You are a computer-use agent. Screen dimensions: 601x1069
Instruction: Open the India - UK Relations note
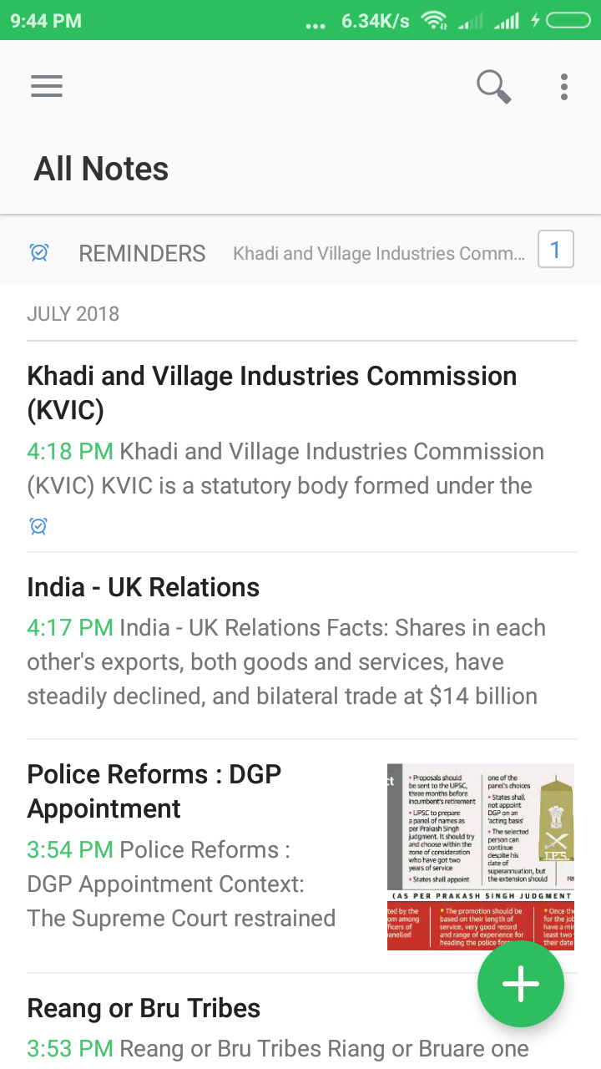coord(144,587)
